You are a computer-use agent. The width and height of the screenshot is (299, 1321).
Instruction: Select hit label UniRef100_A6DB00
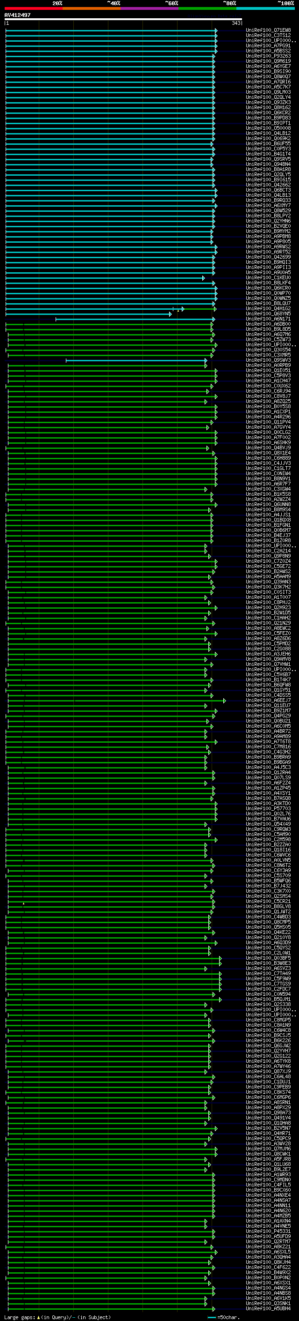pyautogui.click(x=268, y=324)
